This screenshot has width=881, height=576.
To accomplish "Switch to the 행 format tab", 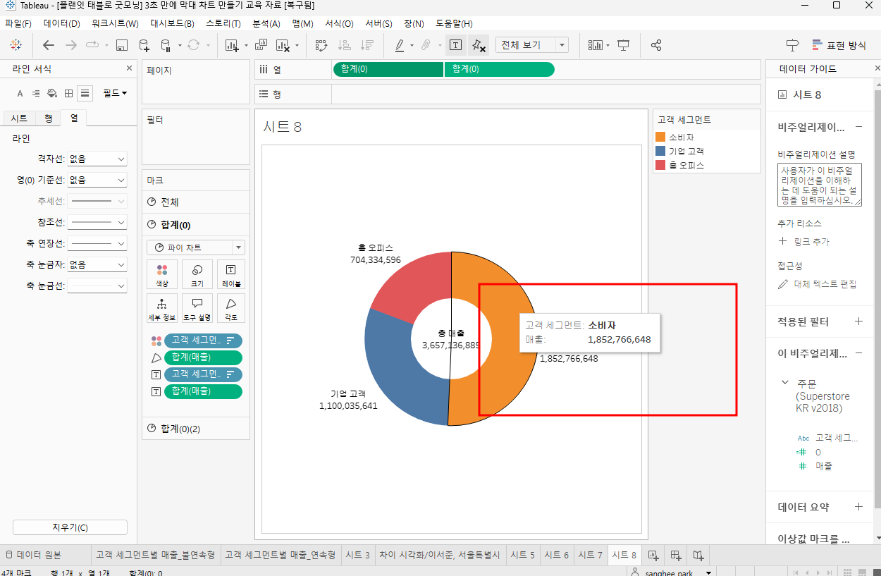I will click(48, 118).
